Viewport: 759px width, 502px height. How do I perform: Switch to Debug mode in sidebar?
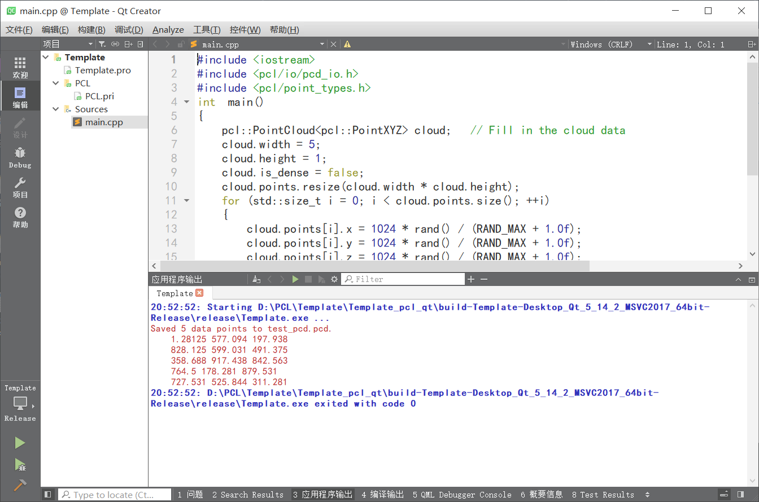point(20,157)
